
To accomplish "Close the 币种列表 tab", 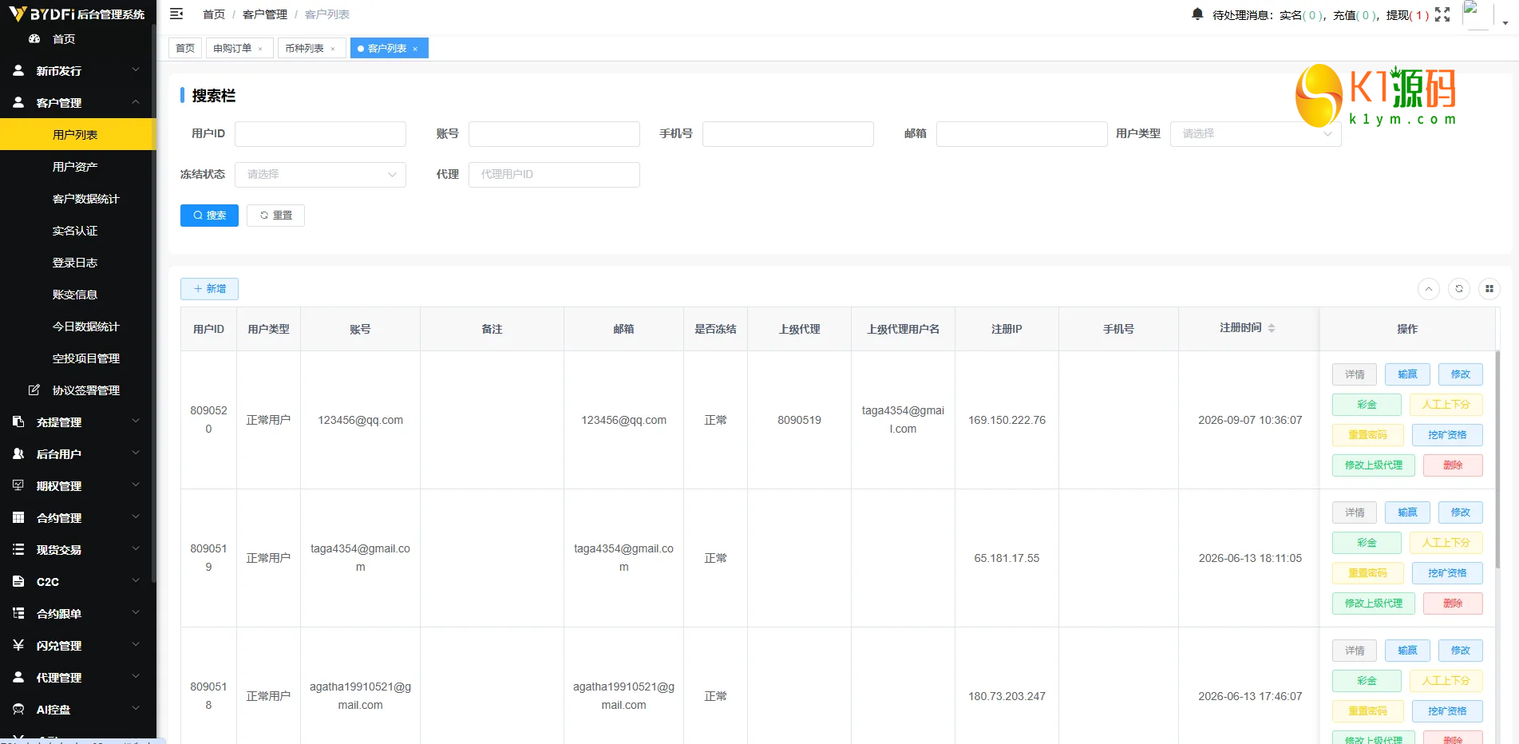I will pyautogui.click(x=333, y=49).
